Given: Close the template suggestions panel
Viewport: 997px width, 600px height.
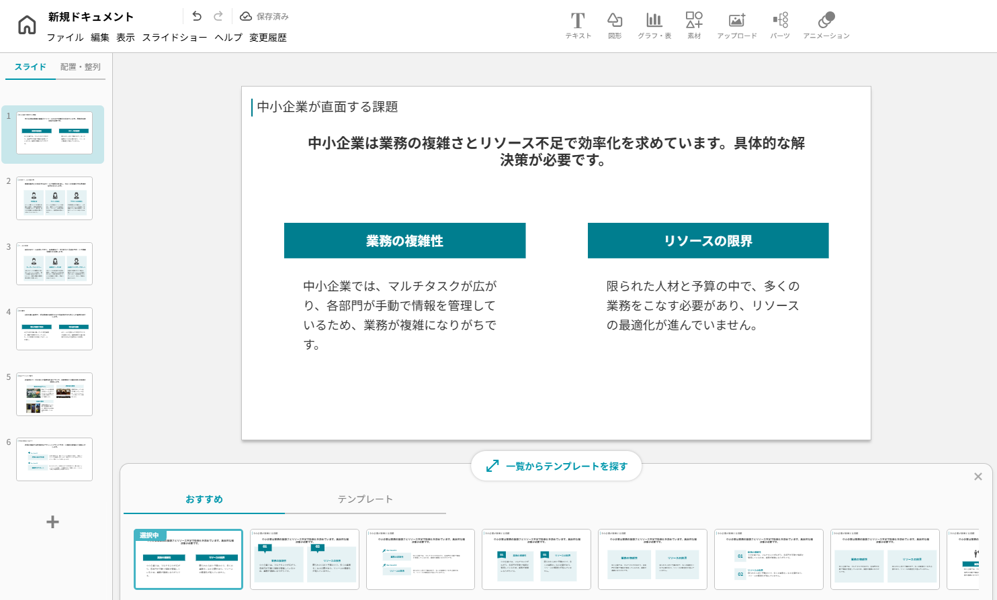Looking at the screenshot, I should tap(978, 477).
